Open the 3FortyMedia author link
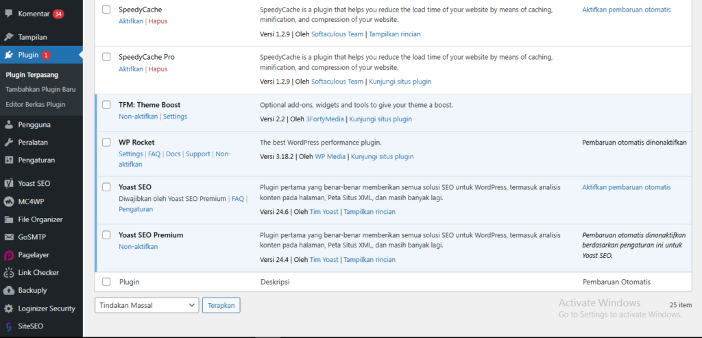Screen dimensions: 702x338 [325, 119]
